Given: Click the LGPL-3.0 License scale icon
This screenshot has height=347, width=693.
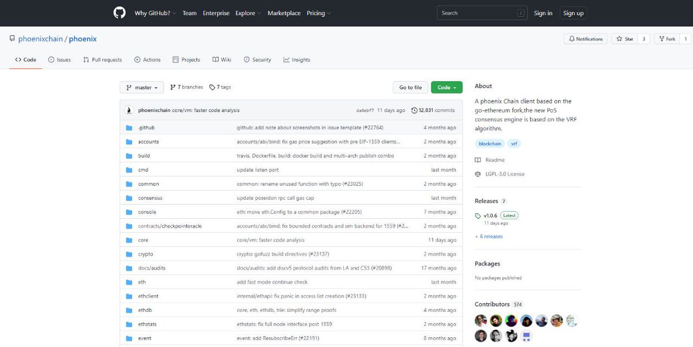Looking at the screenshot, I should [478, 174].
